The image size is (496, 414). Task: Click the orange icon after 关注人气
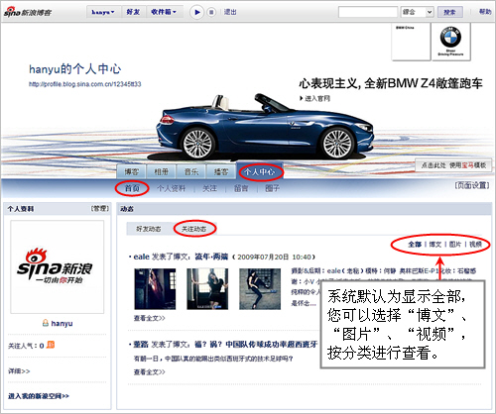pos(51,345)
